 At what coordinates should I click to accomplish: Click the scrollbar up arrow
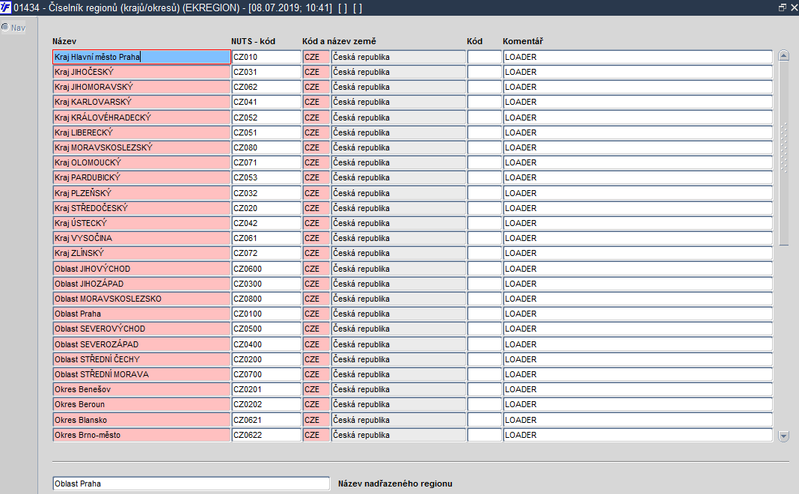point(784,56)
